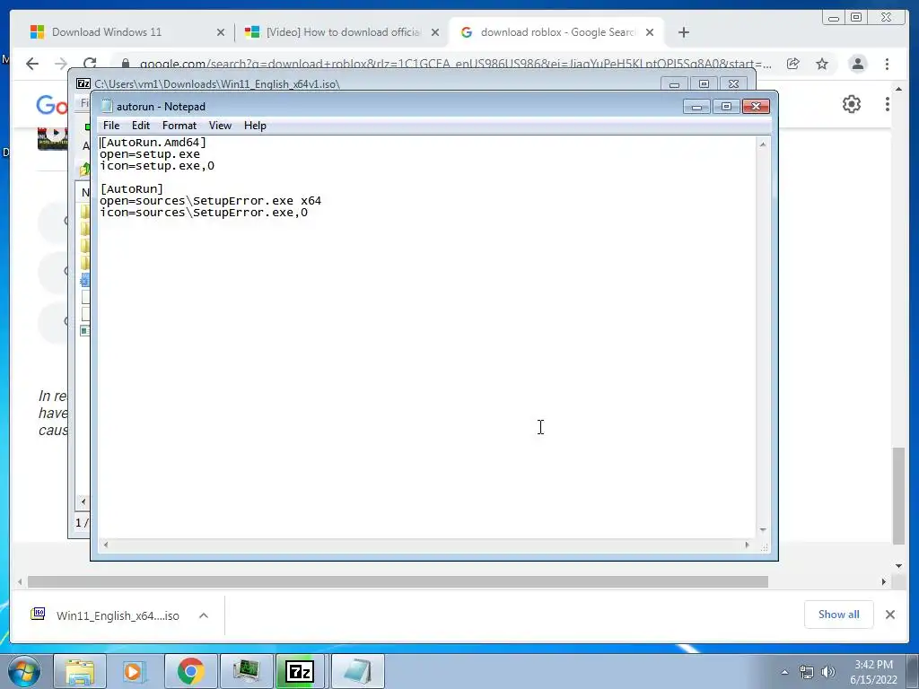Switch to download roblox Google Search tab

pyautogui.click(x=556, y=32)
